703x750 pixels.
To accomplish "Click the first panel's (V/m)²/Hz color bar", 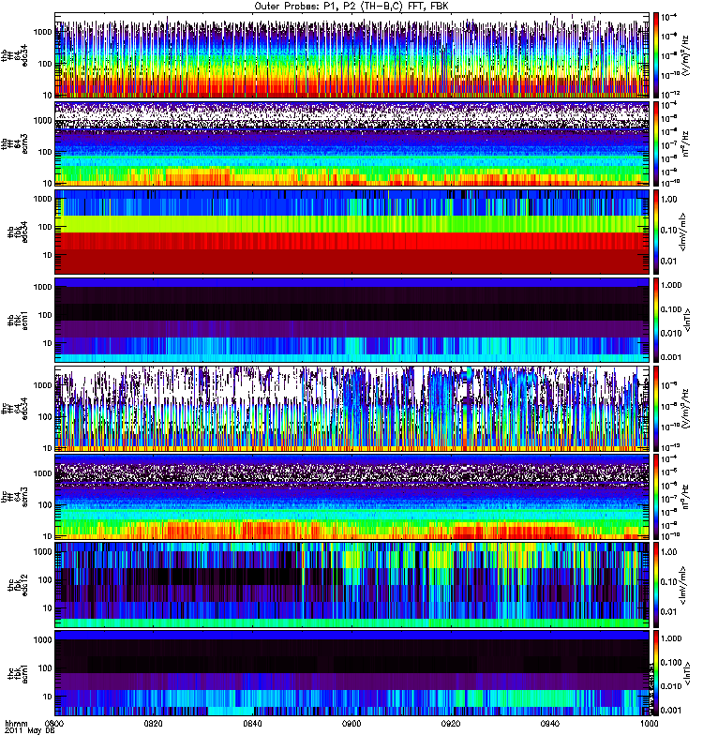I will click(x=657, y=56).
